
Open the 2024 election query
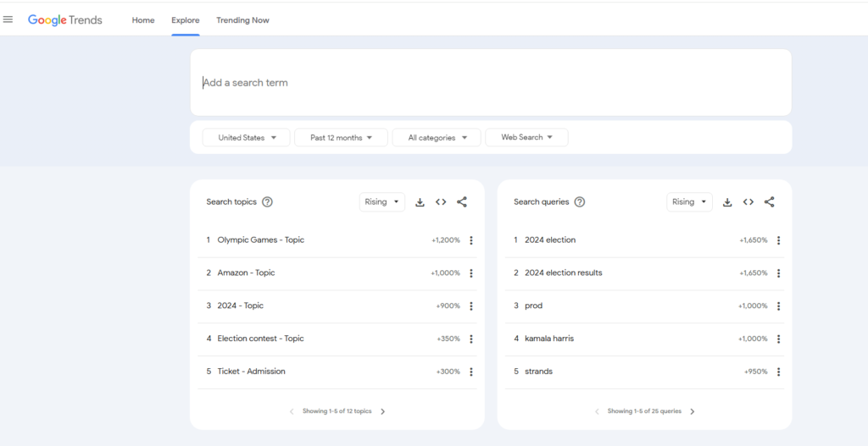tap(550, 240)
